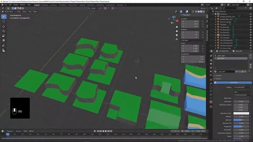253x142 pixels.
Task: Open timeline Keying popover
Action: [19, 131]
